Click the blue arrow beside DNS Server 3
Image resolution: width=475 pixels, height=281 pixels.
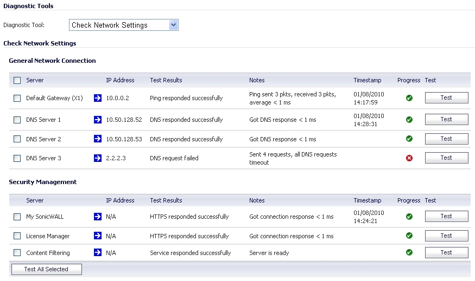[x=98, y=158]
